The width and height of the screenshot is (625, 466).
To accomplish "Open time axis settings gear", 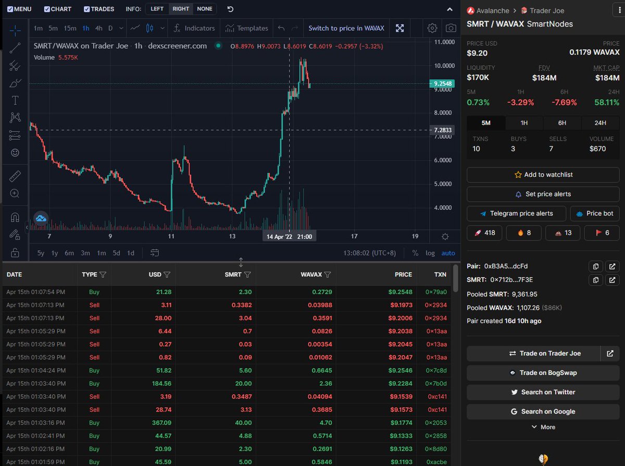I will point(445,236).
